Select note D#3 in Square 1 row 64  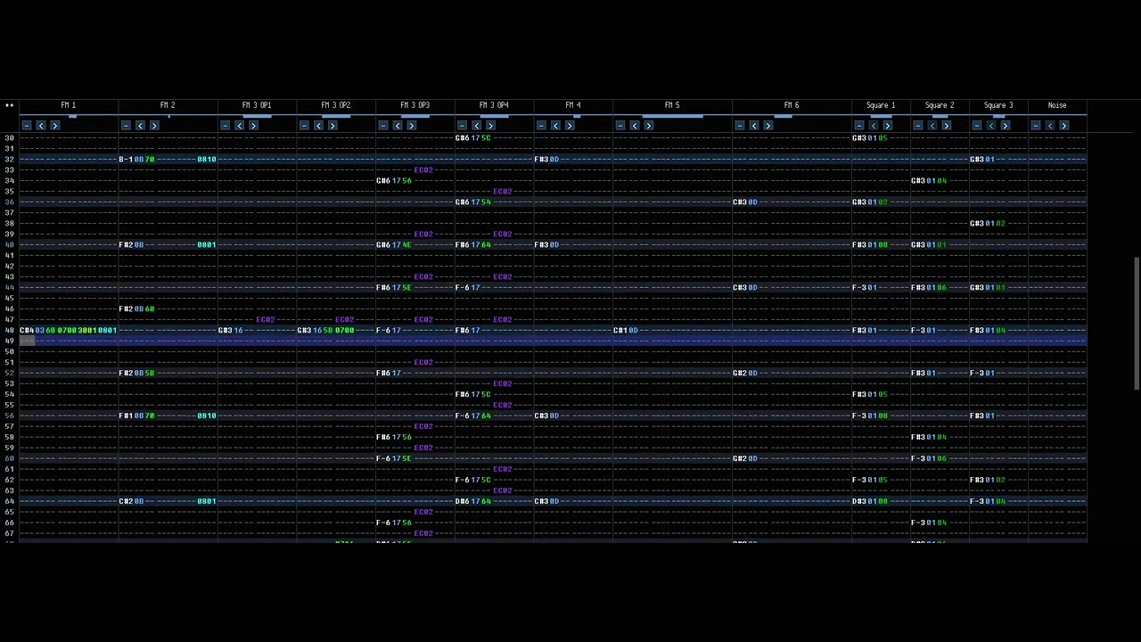point(859,502)
